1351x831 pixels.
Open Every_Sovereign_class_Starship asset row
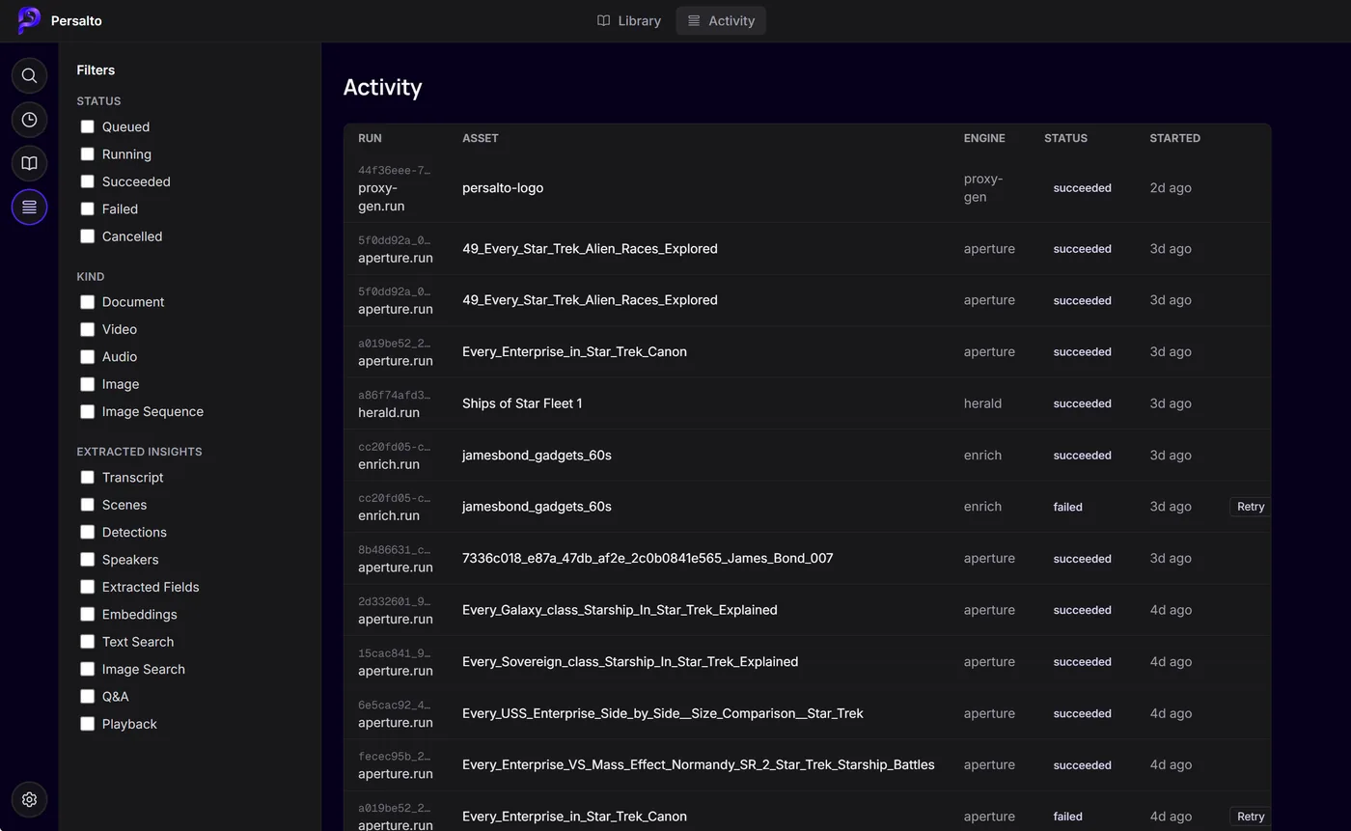(807, 661)
